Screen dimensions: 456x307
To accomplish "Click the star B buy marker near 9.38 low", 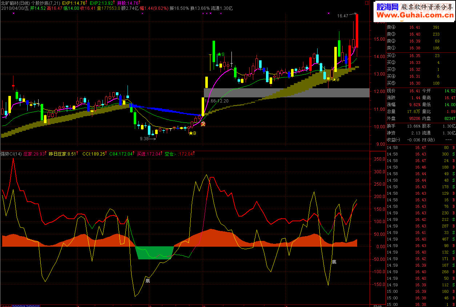I will [193, 133].
